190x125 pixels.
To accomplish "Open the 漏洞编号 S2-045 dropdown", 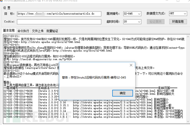I will pyautogui.click(x=132, y=14).
